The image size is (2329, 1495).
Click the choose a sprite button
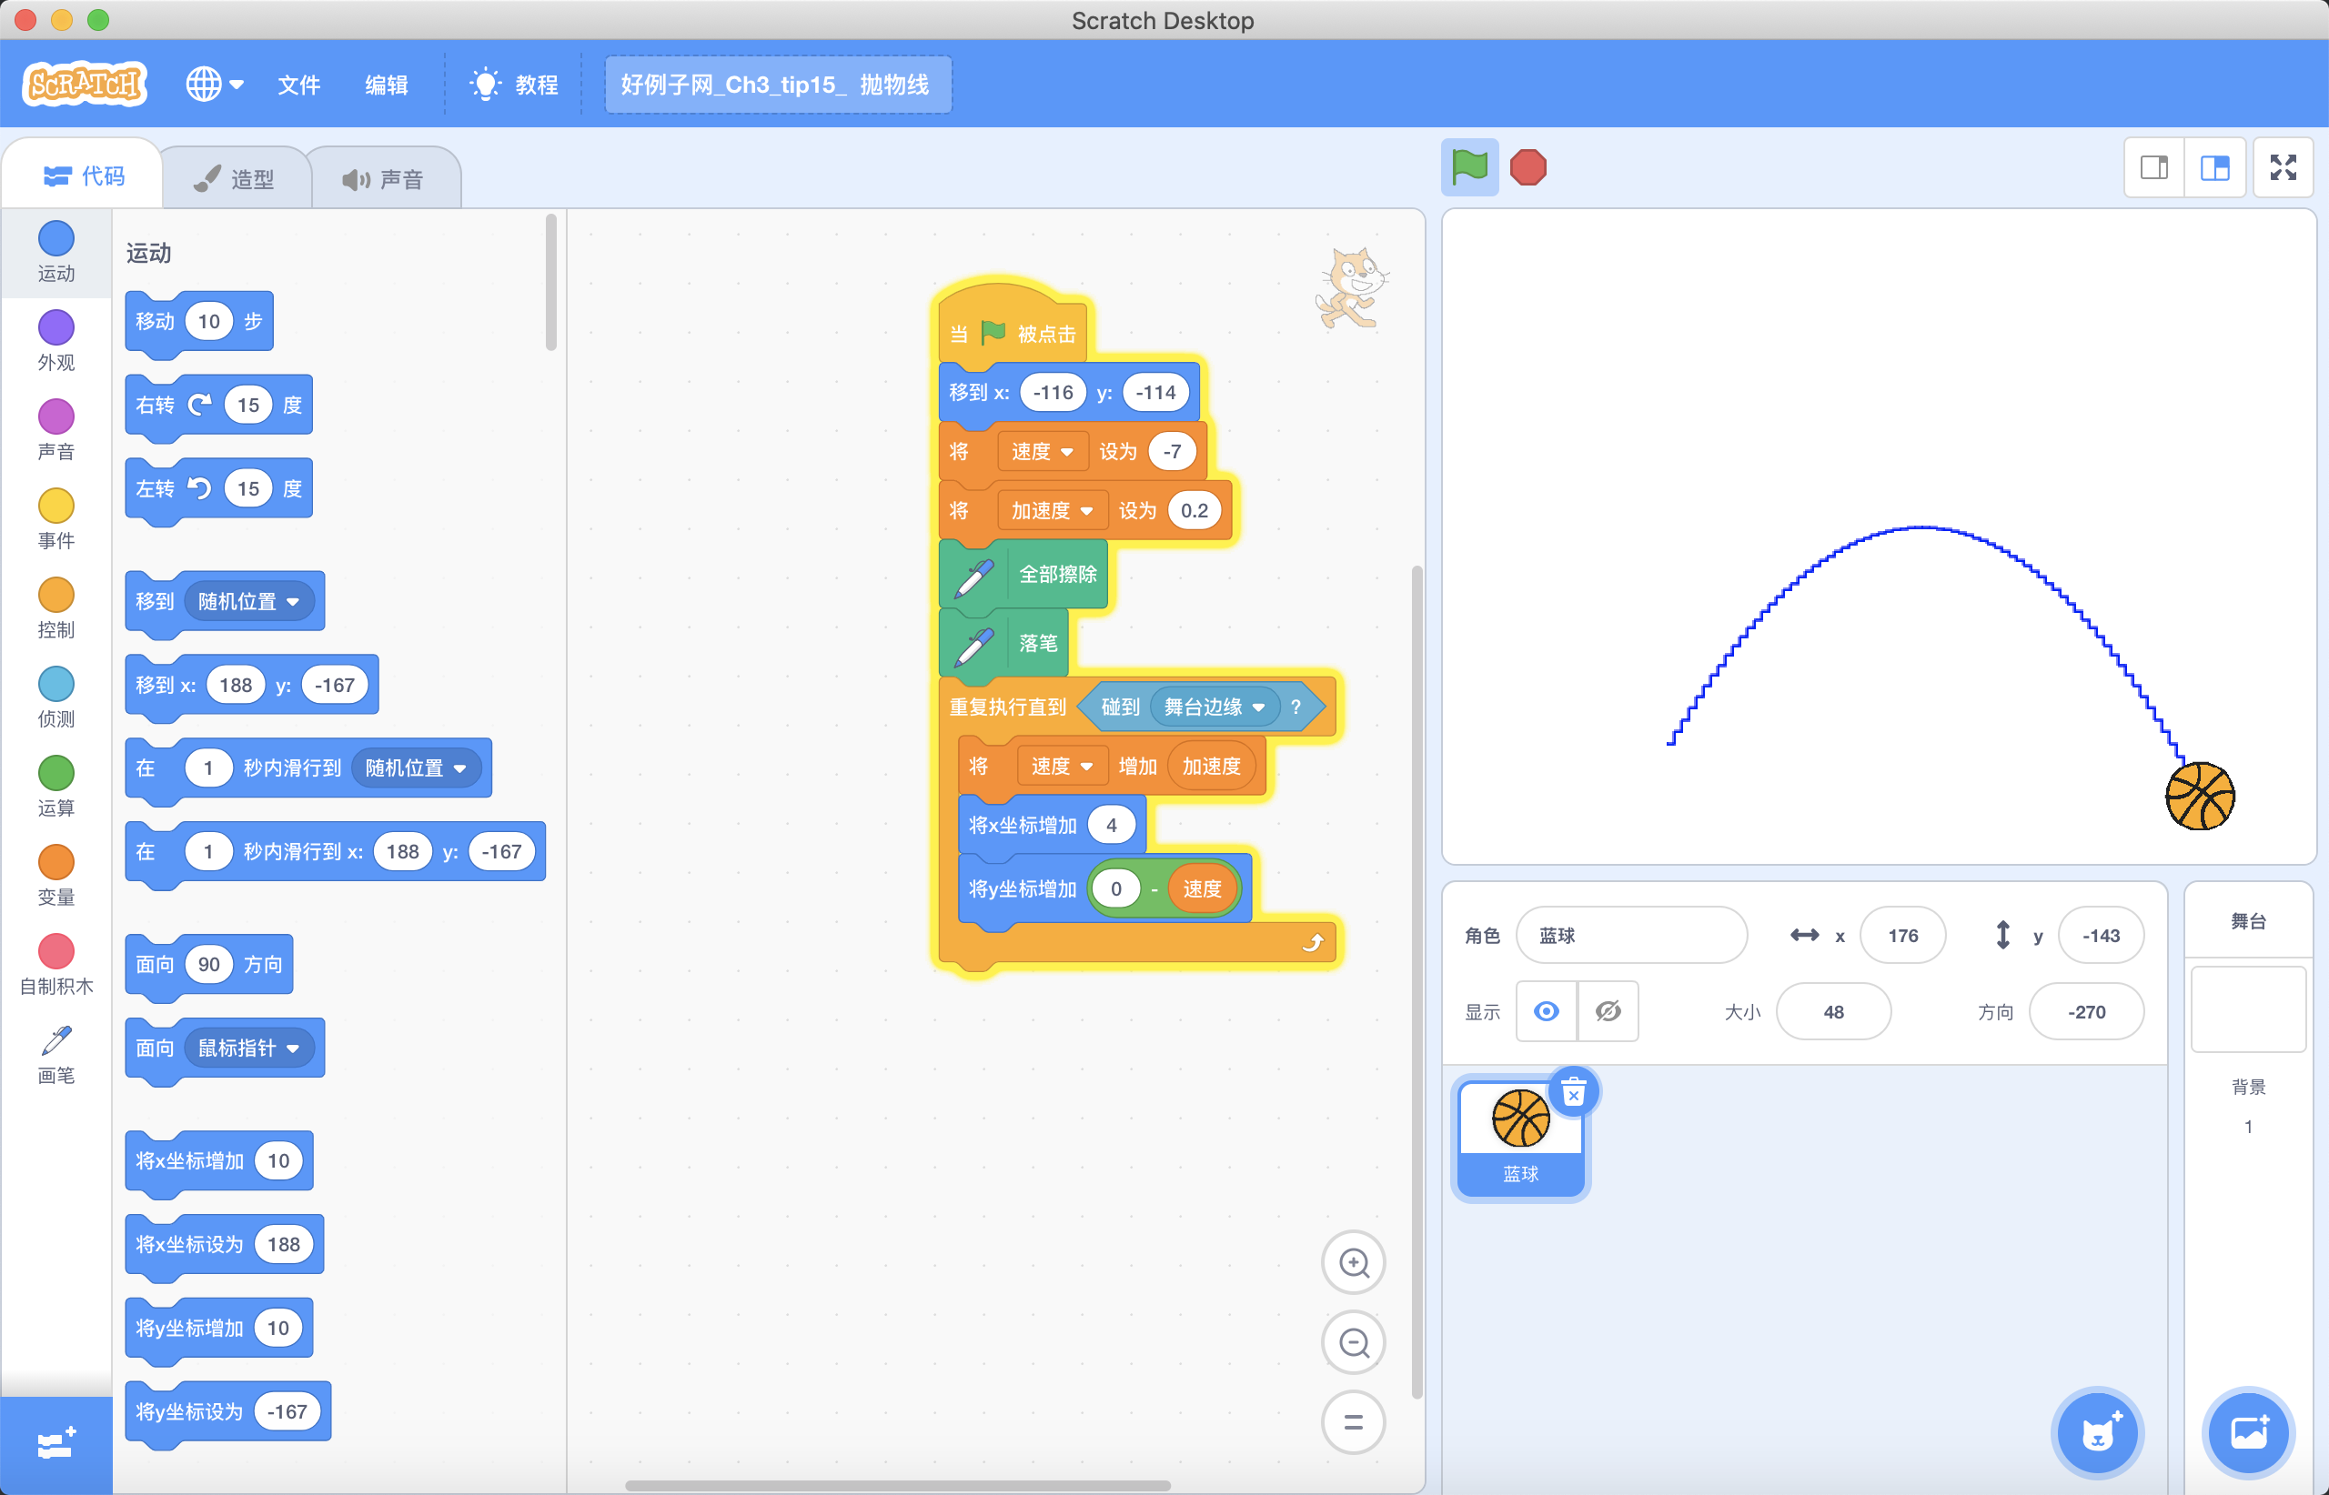coord(2098,1432)
